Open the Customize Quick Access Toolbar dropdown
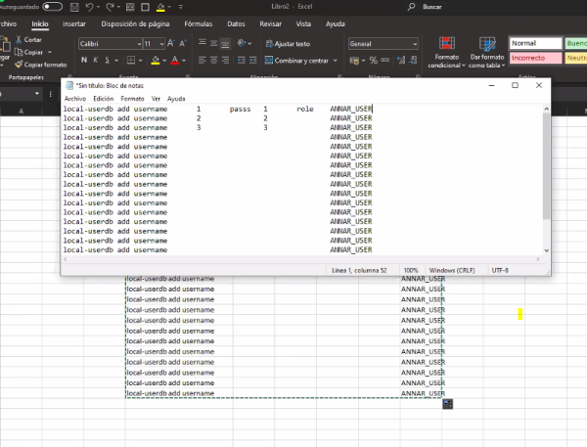 coord(181,7)
